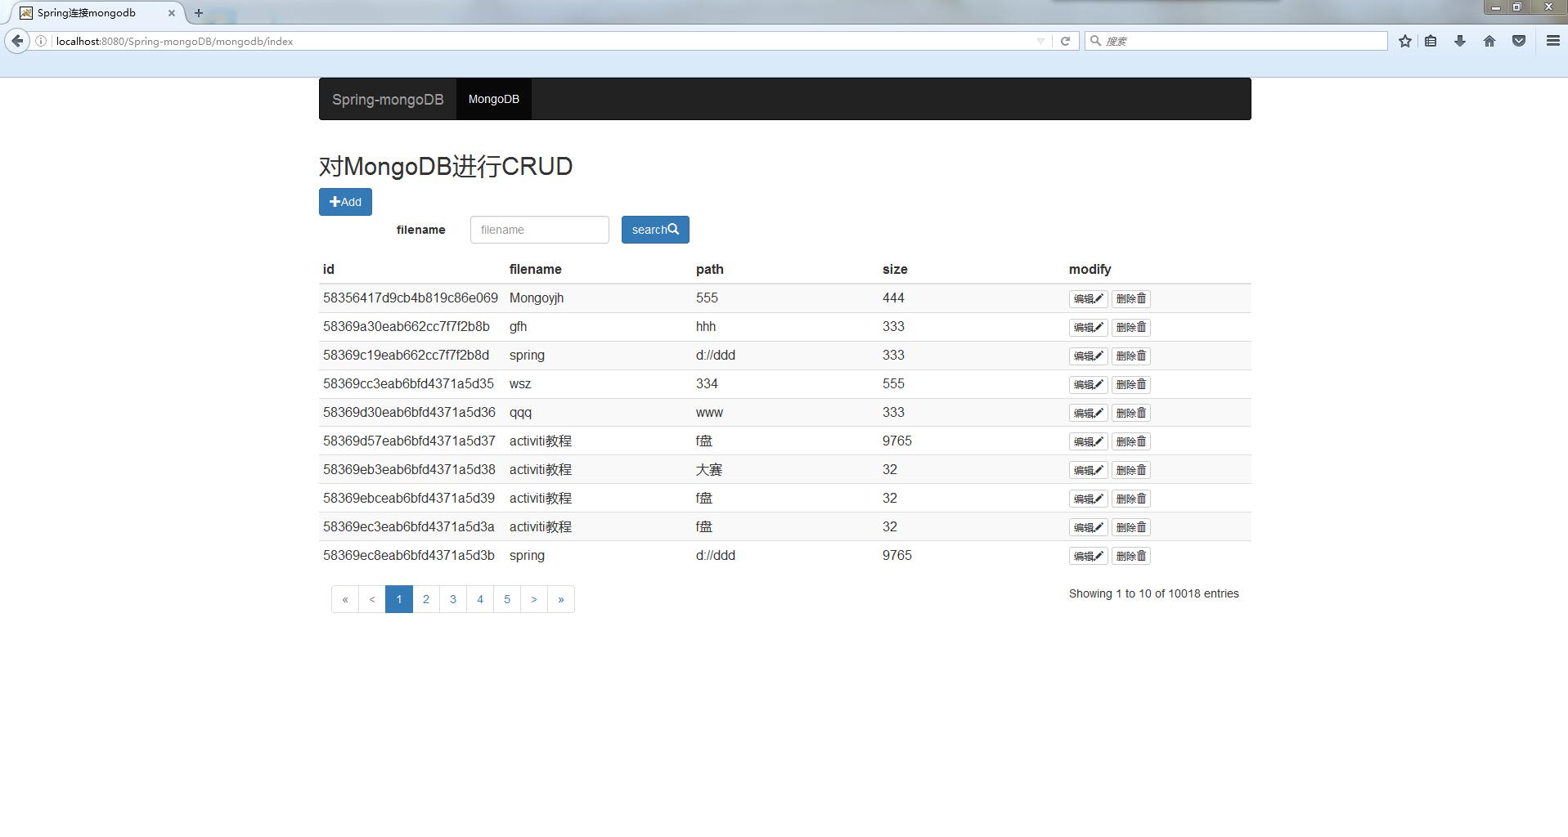Click the Add button
Viewport: 1568px width, 837px height.
345,202
